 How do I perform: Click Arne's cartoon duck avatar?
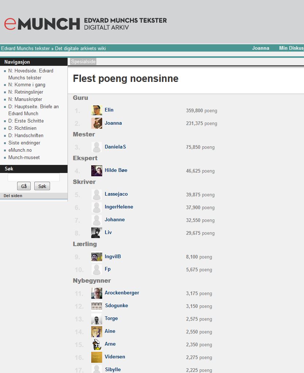(x=97, y=344)
